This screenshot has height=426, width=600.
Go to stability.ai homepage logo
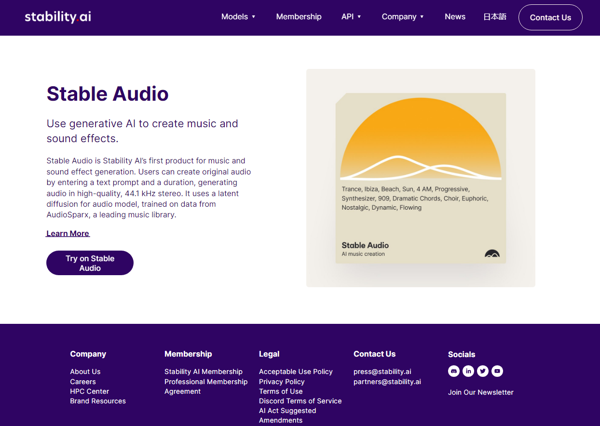(x=58, y=17)
